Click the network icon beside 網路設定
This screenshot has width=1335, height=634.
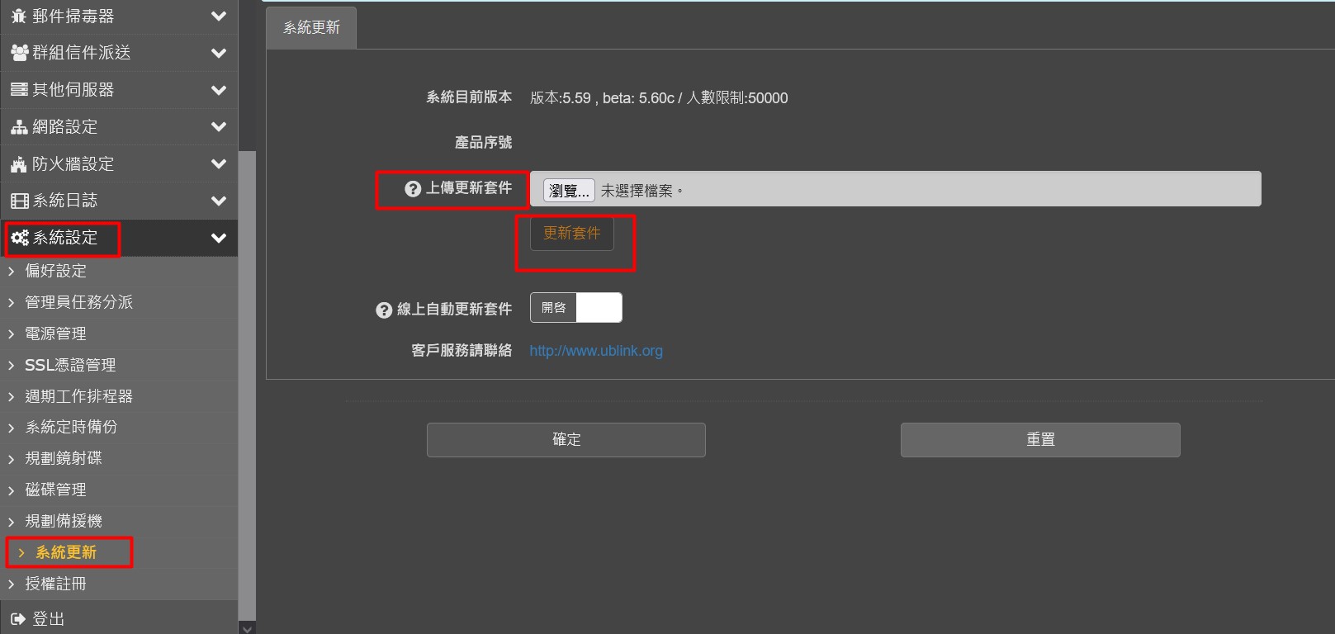tap(19, 127)
